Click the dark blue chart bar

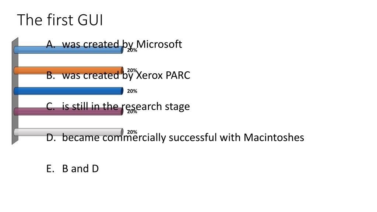point(68,91)
